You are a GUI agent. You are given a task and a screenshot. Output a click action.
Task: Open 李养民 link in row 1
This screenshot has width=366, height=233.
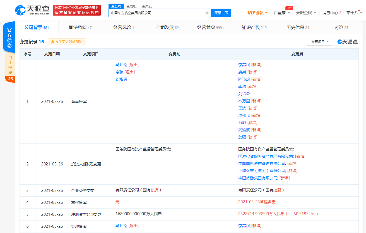tap(244, 65)
